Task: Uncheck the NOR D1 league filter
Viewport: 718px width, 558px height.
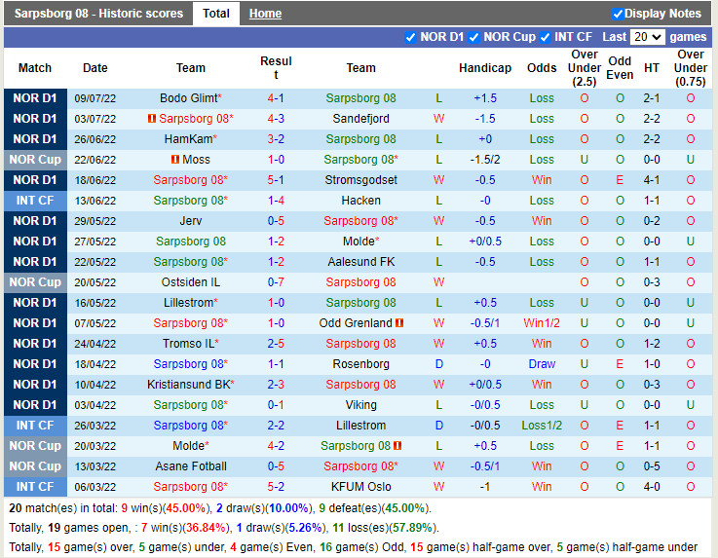Action: click(410, 38)
